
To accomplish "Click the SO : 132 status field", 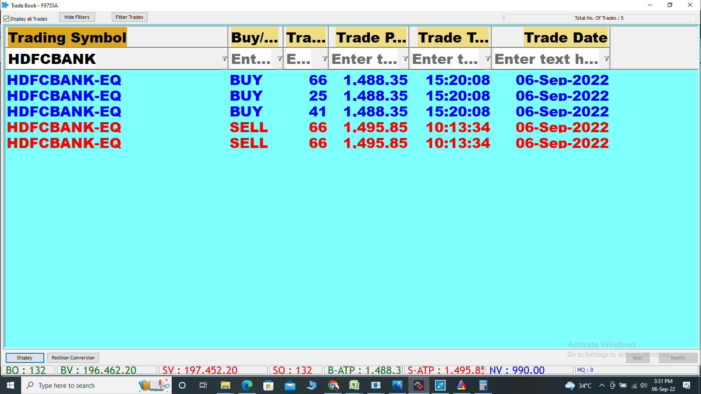I will coord(296,370).
